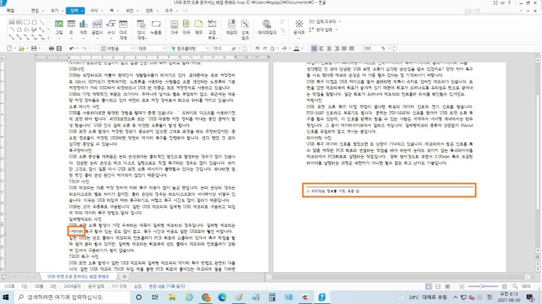Align the paragraph to the right
Image resolution: width=542 pixels, height=304 pixels.
pyautogui.click(x=337, y=48)
